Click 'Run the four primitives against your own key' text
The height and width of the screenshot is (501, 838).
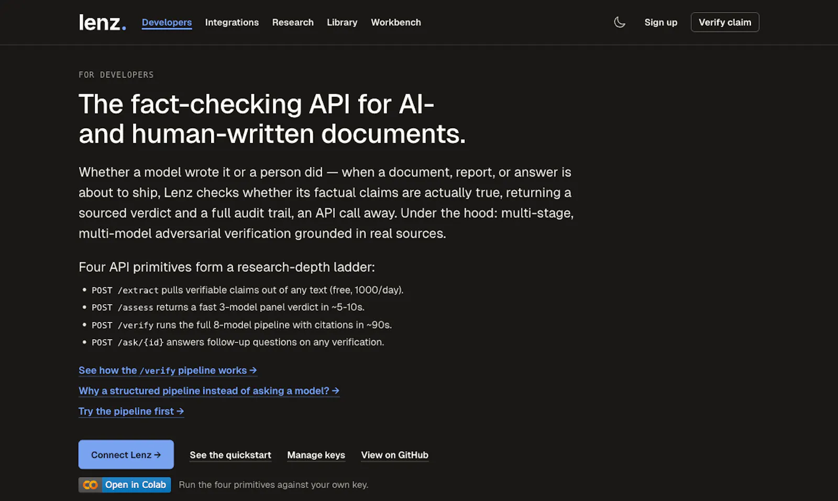point(273,485)
